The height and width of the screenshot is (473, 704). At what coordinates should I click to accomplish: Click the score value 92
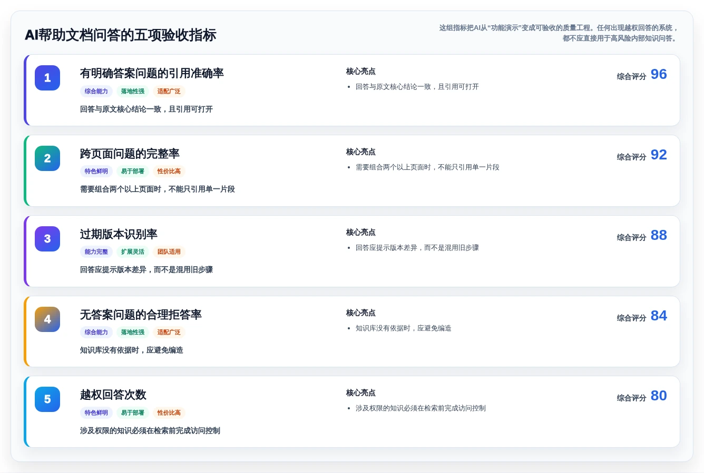(x=659, y=155)
